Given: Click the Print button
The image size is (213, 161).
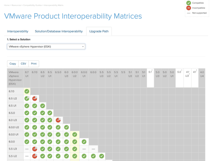Looking at the screenshot, I should [34, 64].
